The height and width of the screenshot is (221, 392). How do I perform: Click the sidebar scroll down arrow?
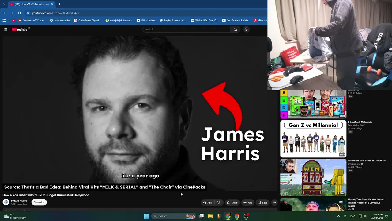pyautogui.click(x=390, y=210)
